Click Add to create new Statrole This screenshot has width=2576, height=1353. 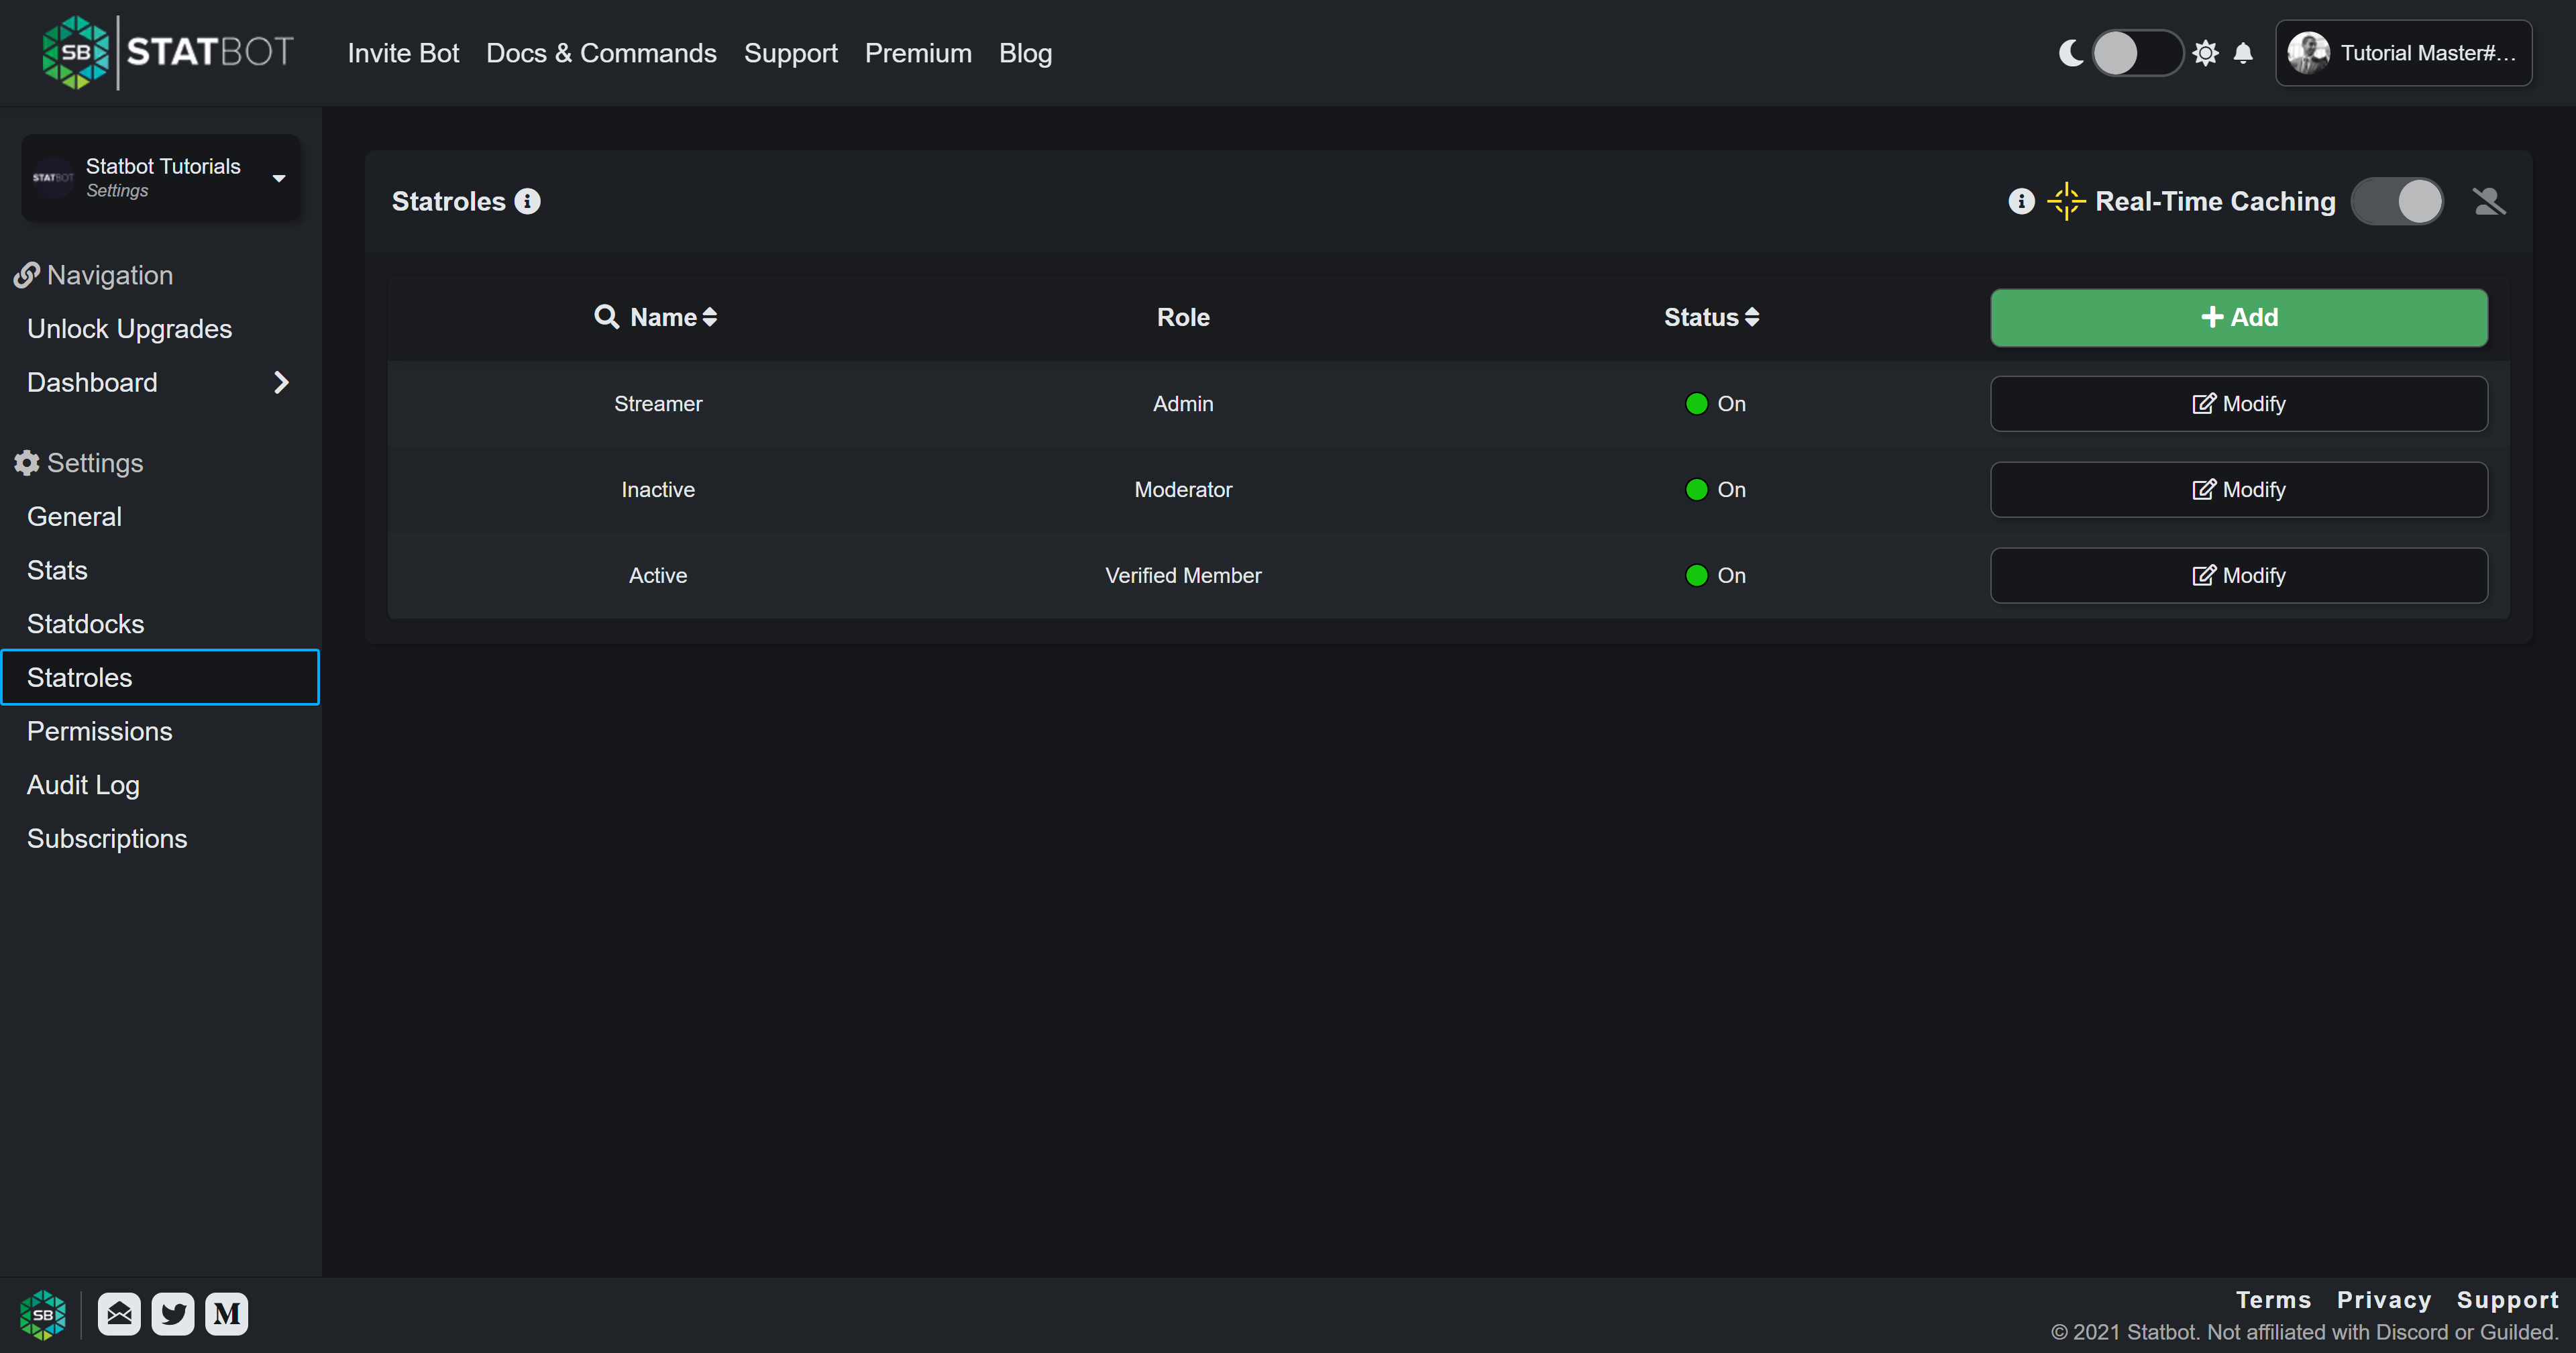(x=2239, y=317)
